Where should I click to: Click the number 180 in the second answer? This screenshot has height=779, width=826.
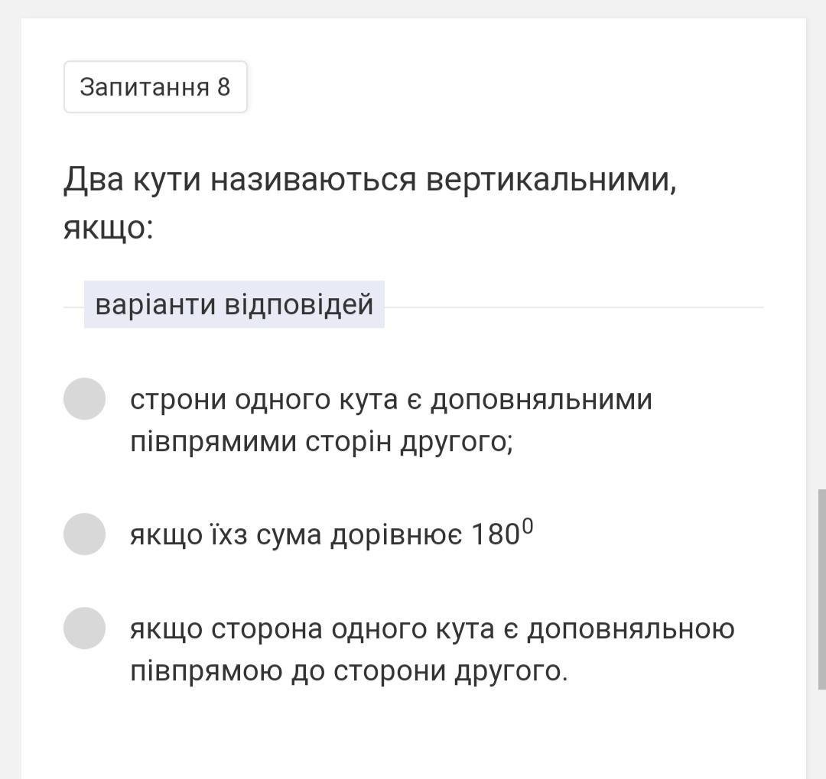[496, 535]
